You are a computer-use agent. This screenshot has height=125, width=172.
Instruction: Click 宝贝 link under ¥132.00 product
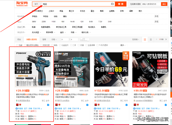tap(104, 109)
